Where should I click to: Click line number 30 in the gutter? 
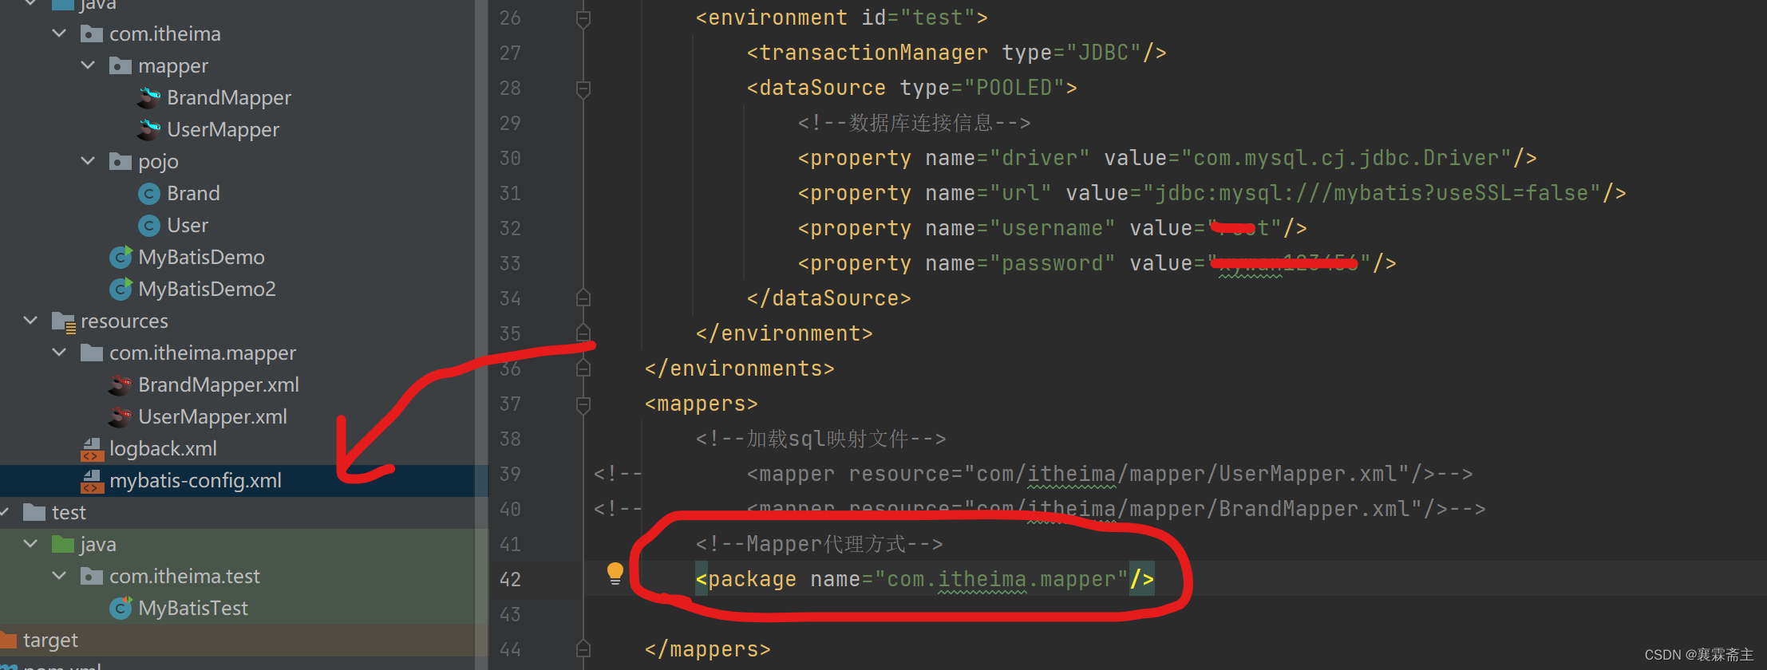pos(510,158)
